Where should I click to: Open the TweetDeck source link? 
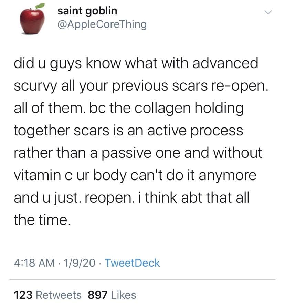pos(132,263)
